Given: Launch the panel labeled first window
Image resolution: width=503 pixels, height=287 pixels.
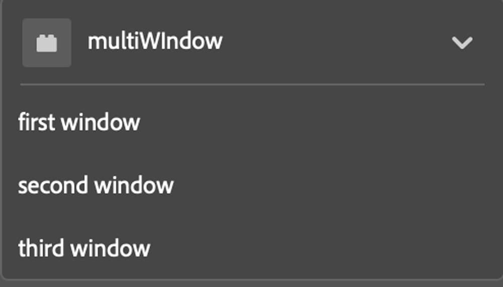Looking at the screenshot, I should pyautogui.click(x=79, y=122).
